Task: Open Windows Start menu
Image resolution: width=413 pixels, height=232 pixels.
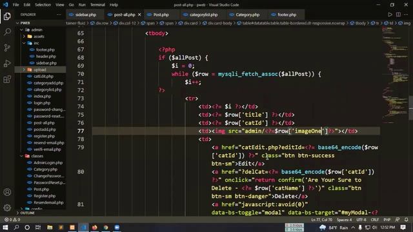Action: pyautogui.click(x=5, y=227)
